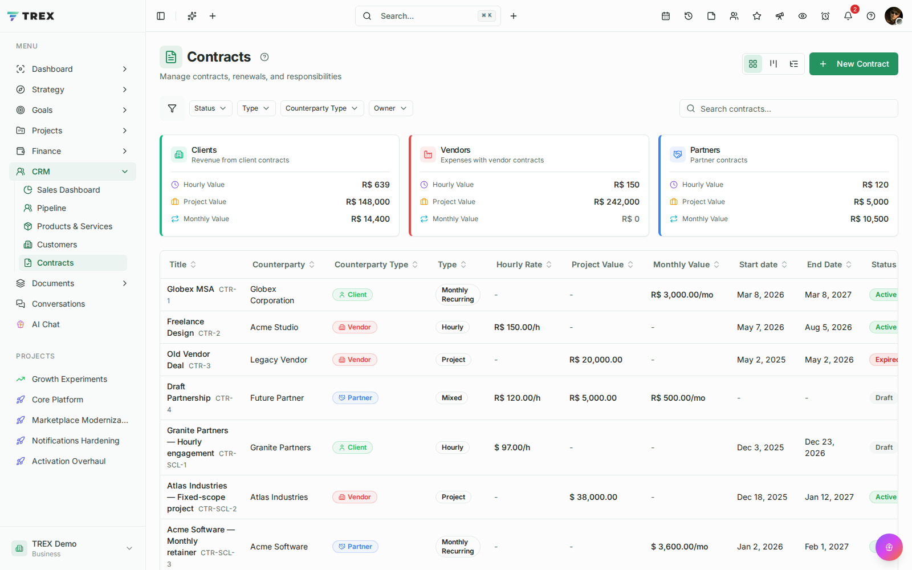Click the Vendors summary card
Viewport: 912px width, 570px height.
(x=529, y=185)
